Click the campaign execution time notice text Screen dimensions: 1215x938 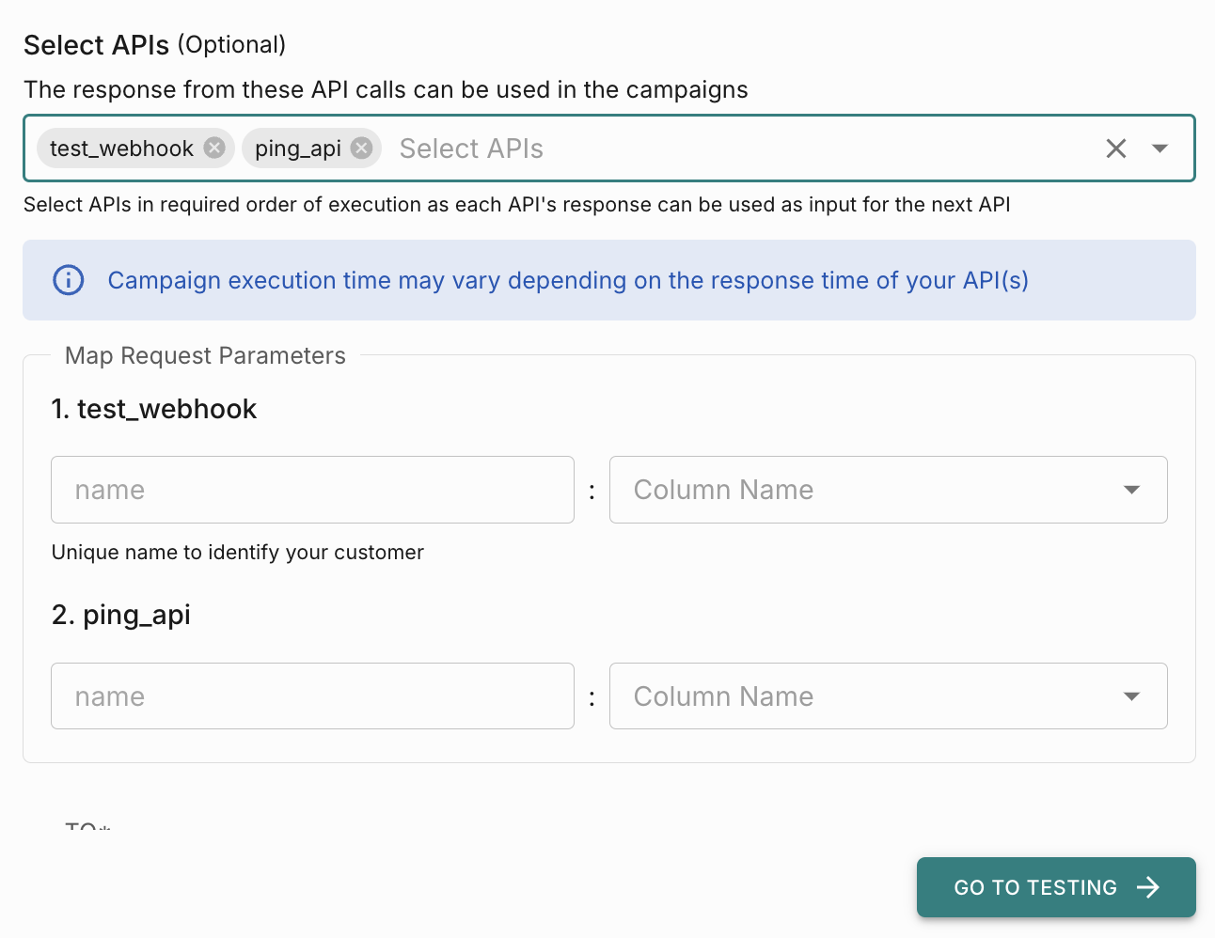tap(567, 280)
